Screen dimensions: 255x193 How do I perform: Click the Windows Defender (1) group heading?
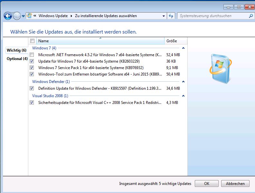51,82
